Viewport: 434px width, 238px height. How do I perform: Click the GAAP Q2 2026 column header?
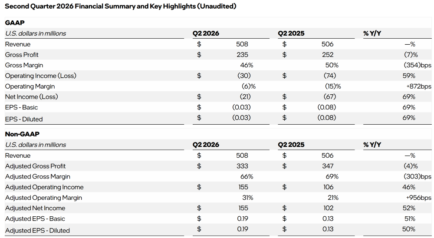pyautogui.click(x=206, y=33)
